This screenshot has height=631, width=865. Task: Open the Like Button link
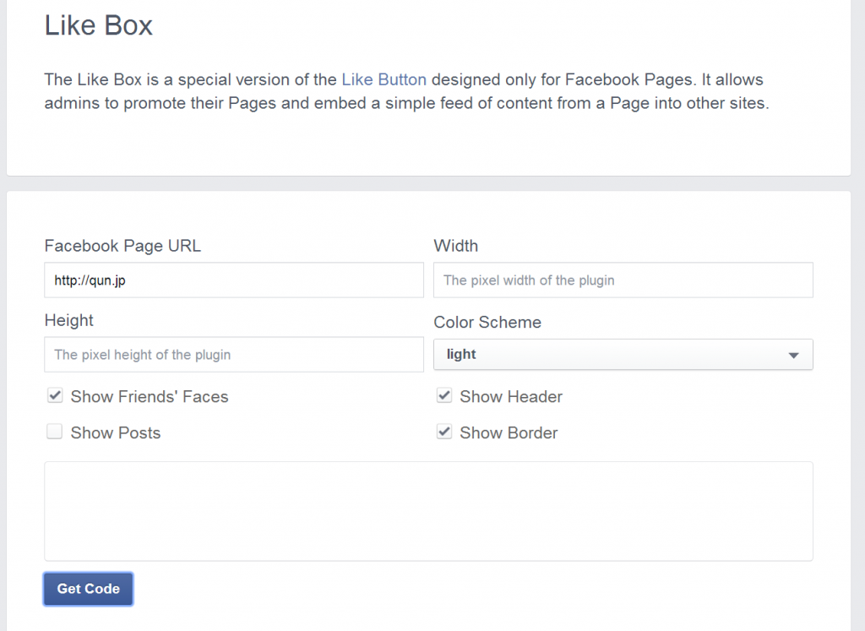tap(384, 80)
